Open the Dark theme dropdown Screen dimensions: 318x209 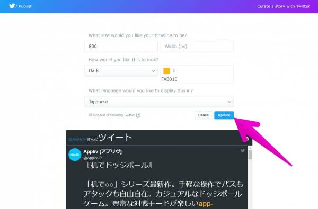tap(121, 71)
